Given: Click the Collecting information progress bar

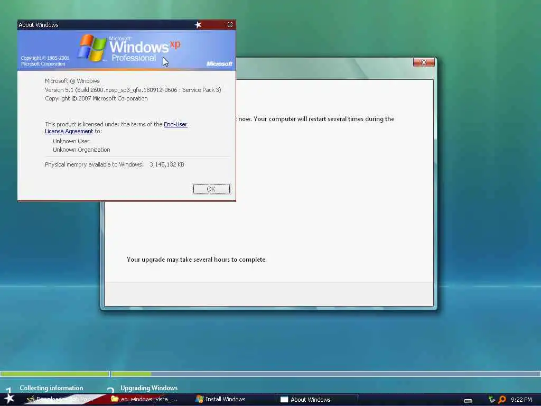Looking at the screenshot, I should click(55, 374).
